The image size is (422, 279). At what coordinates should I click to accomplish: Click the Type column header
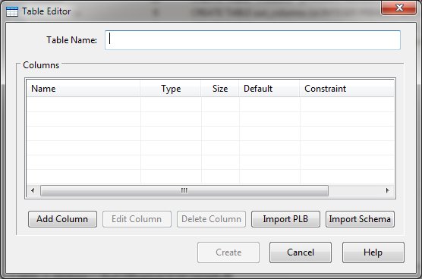[x=171, y=89]
